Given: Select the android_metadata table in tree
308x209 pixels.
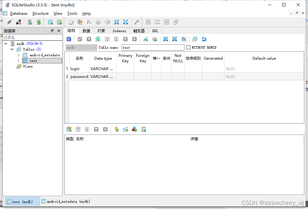Looking at the screenshot, I should coord(45,55).
